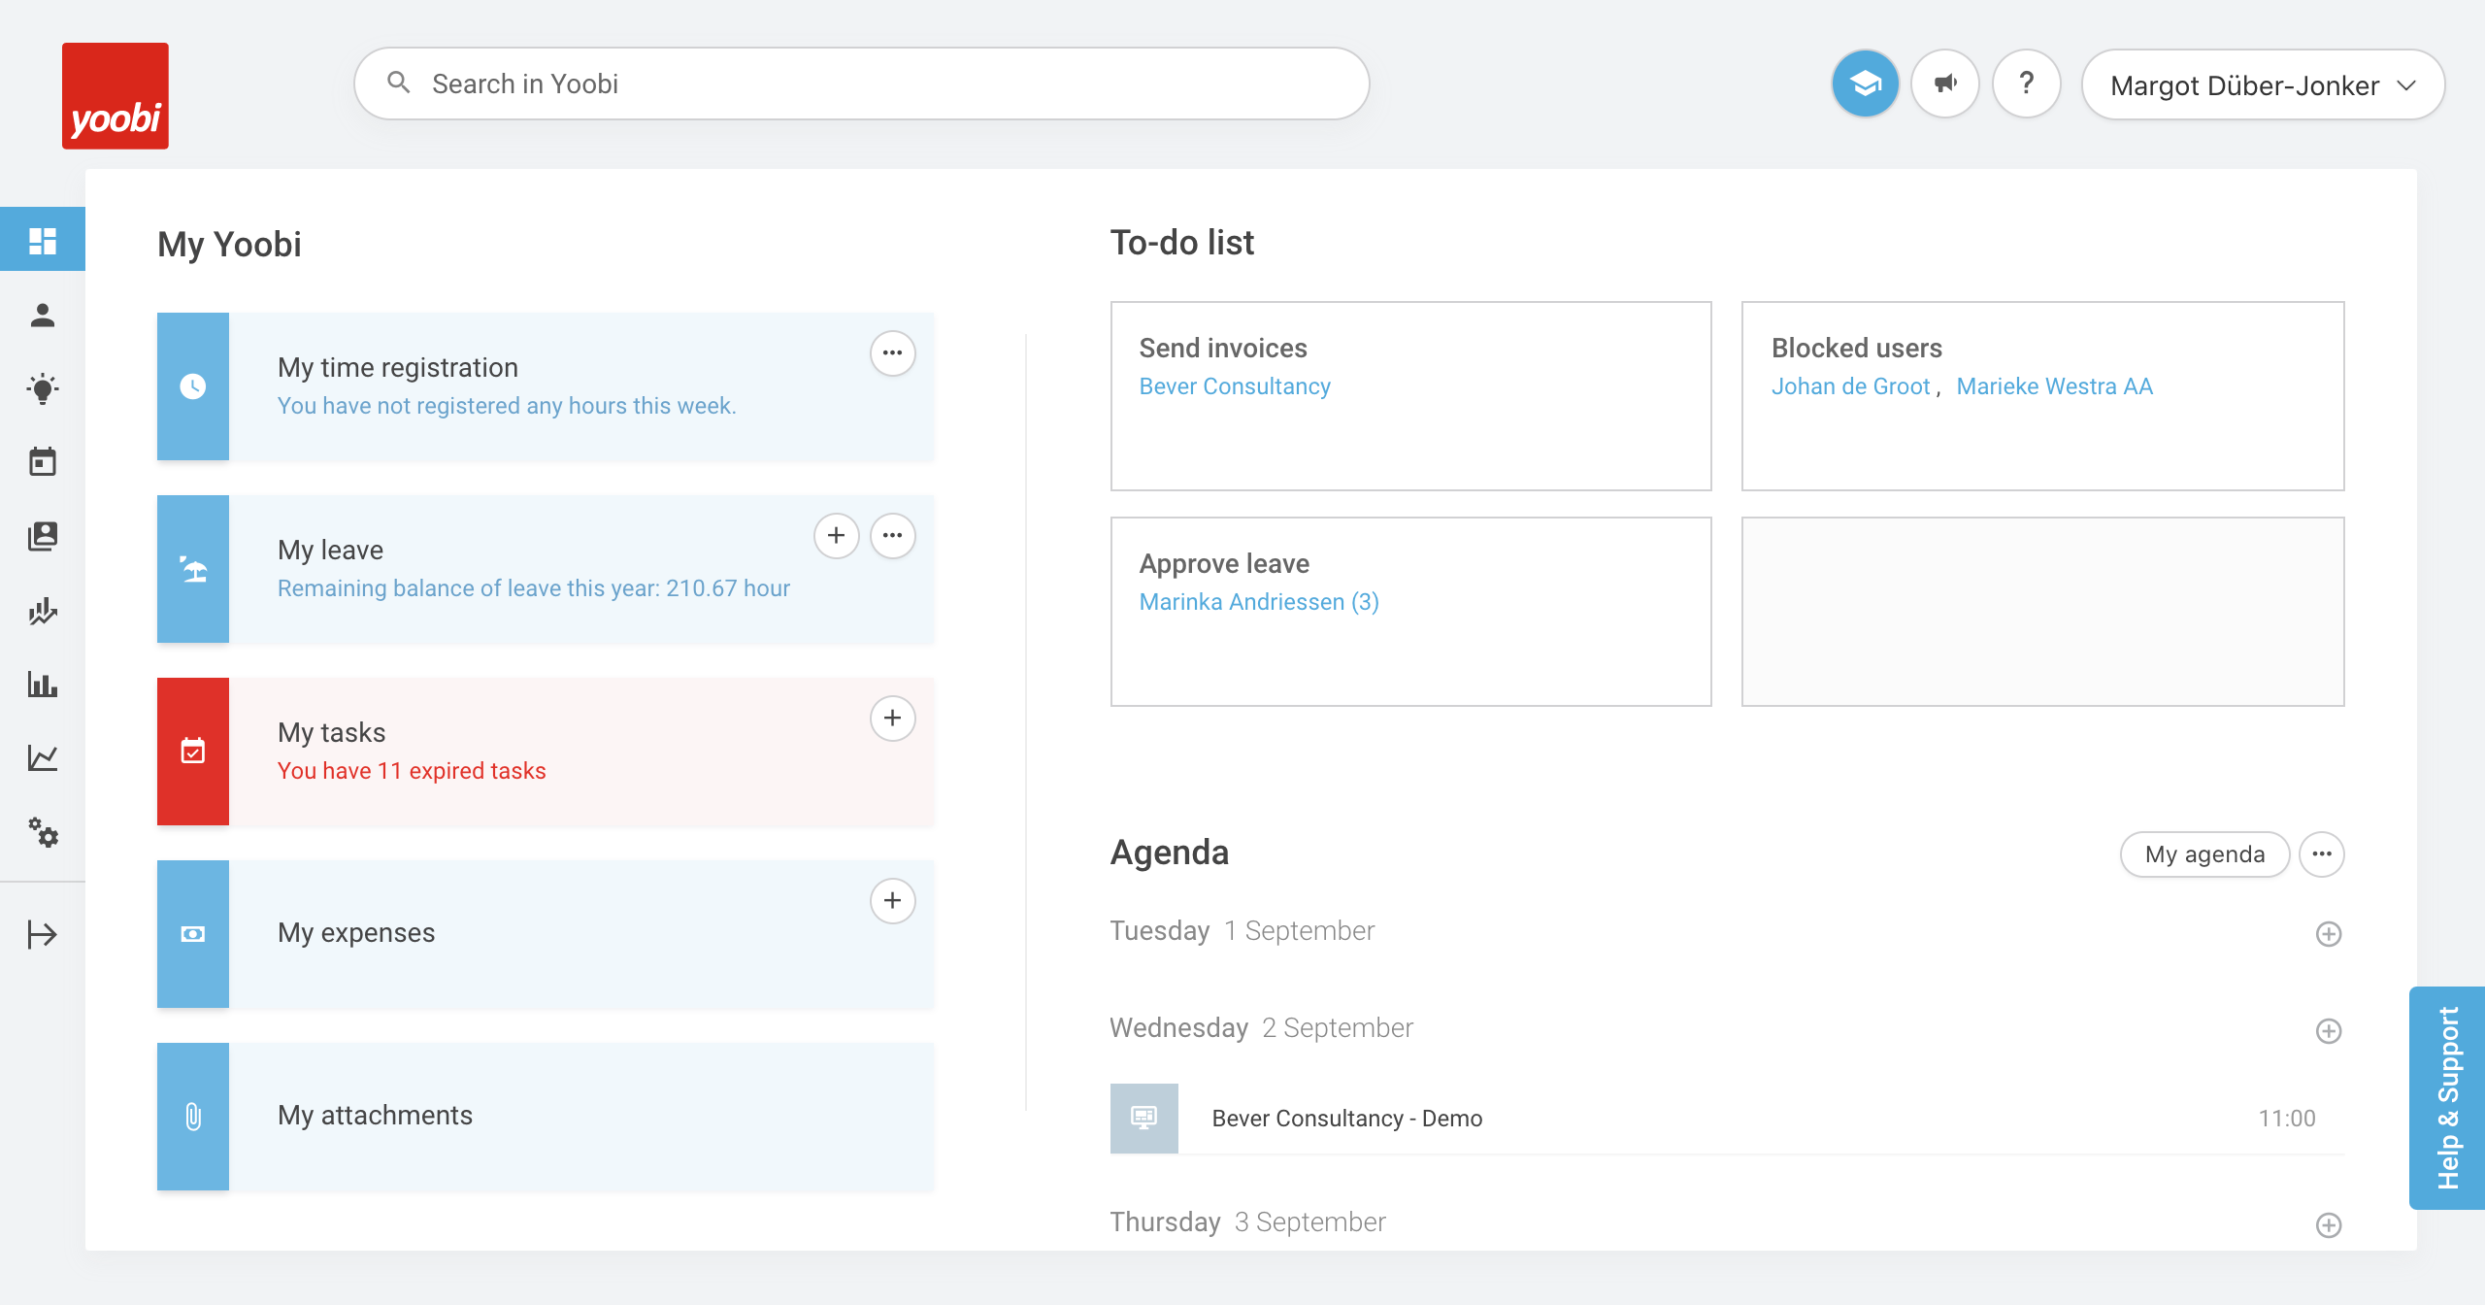Click the graduation cap academy icon
2485x1305 pixels.
tap(1865, 84)
